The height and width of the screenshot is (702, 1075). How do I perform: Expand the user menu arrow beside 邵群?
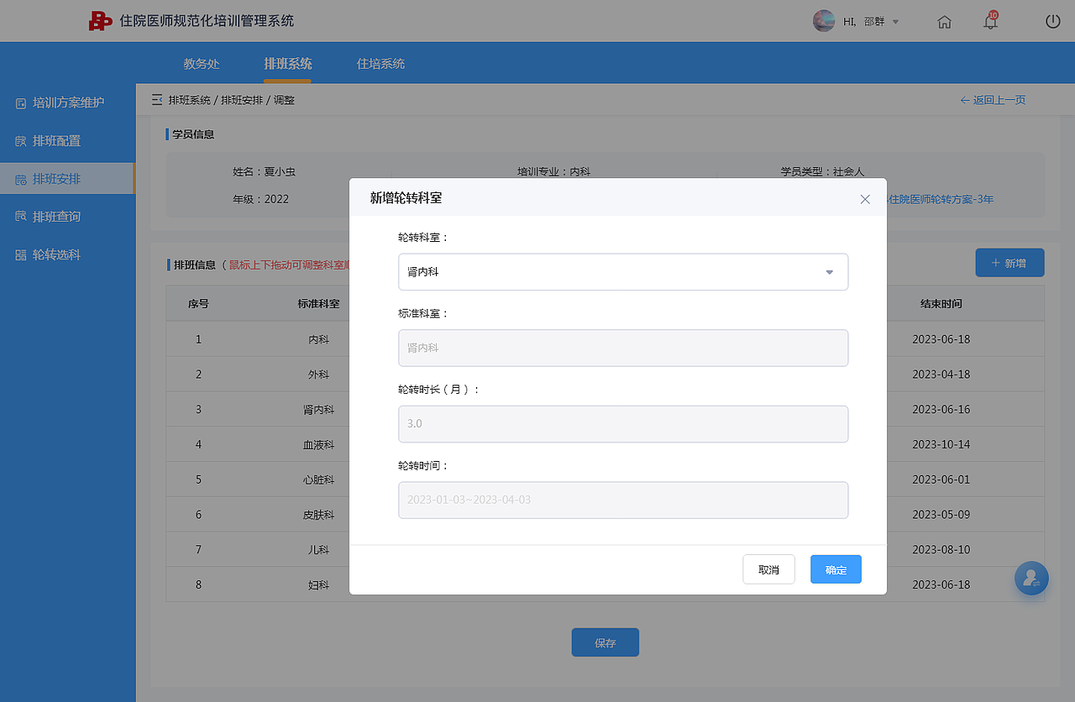pyautogui.click(x=895, y=22)
